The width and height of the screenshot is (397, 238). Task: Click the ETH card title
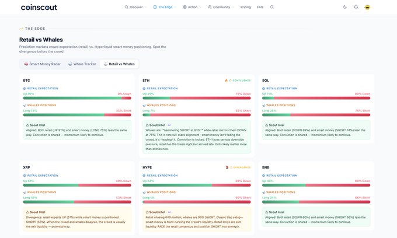[146, 80]
